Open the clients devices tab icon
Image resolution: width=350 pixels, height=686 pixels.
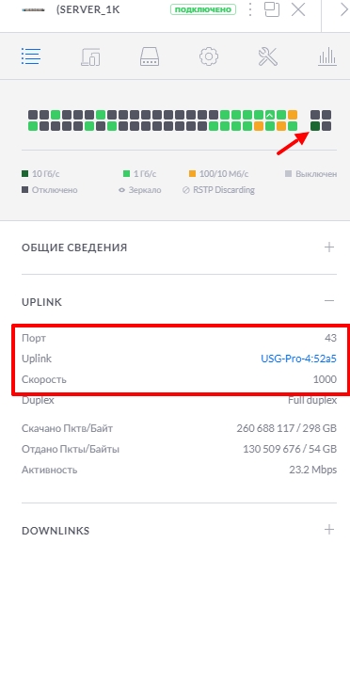click(x=90, y=56)
